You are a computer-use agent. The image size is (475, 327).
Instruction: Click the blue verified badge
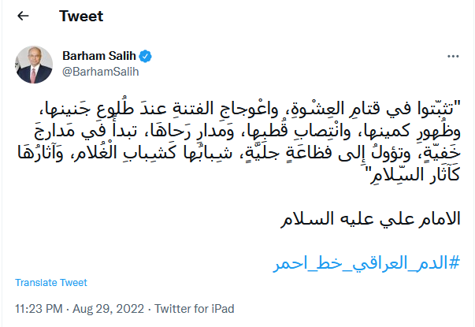pyautogui.click(x=146, y=57)
